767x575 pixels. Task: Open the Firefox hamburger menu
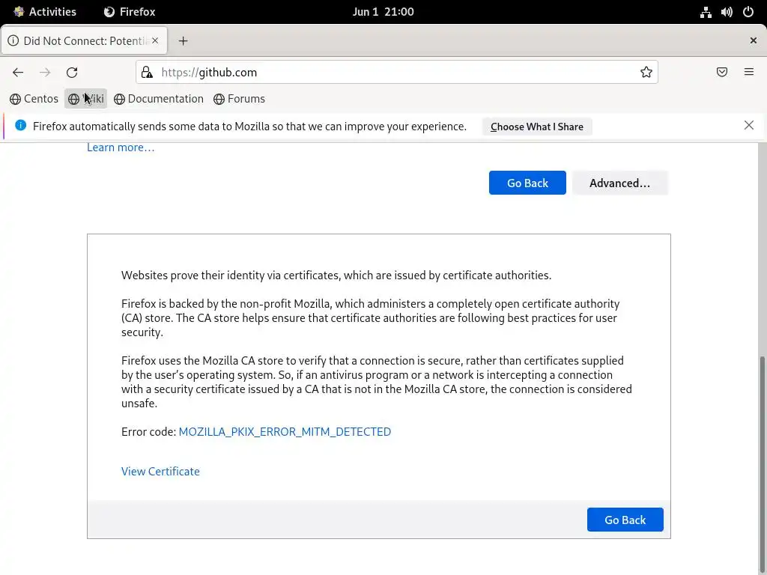coord(749,73)
